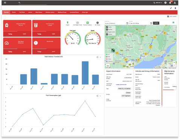The width and height of the screenshot is (180, 140).
Task: Open the hamburger navigation menu
Action: (5, 3)
